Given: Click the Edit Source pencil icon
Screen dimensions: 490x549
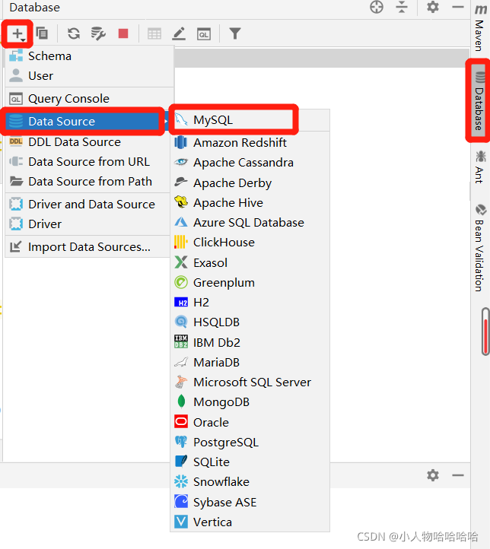Looking at the screenshot, I should [179, 33].
